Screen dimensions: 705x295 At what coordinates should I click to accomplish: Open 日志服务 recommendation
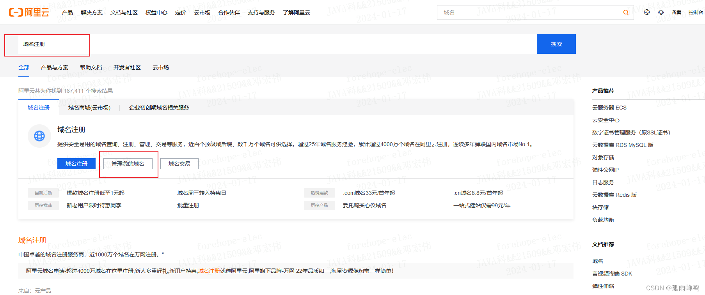tap(603, 182)
